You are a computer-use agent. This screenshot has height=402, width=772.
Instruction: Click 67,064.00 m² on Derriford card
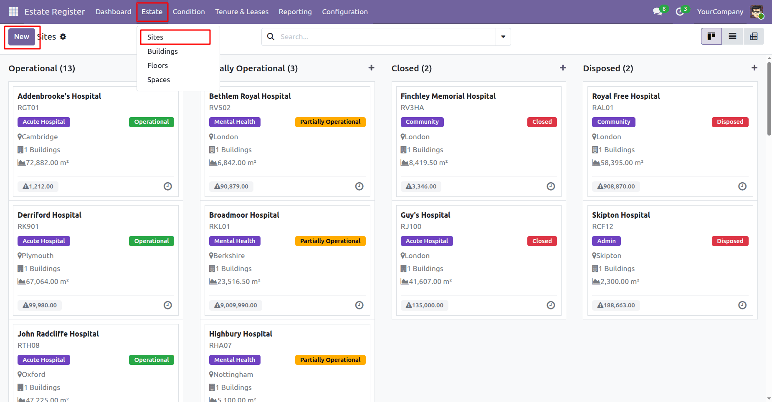[47, 281]
